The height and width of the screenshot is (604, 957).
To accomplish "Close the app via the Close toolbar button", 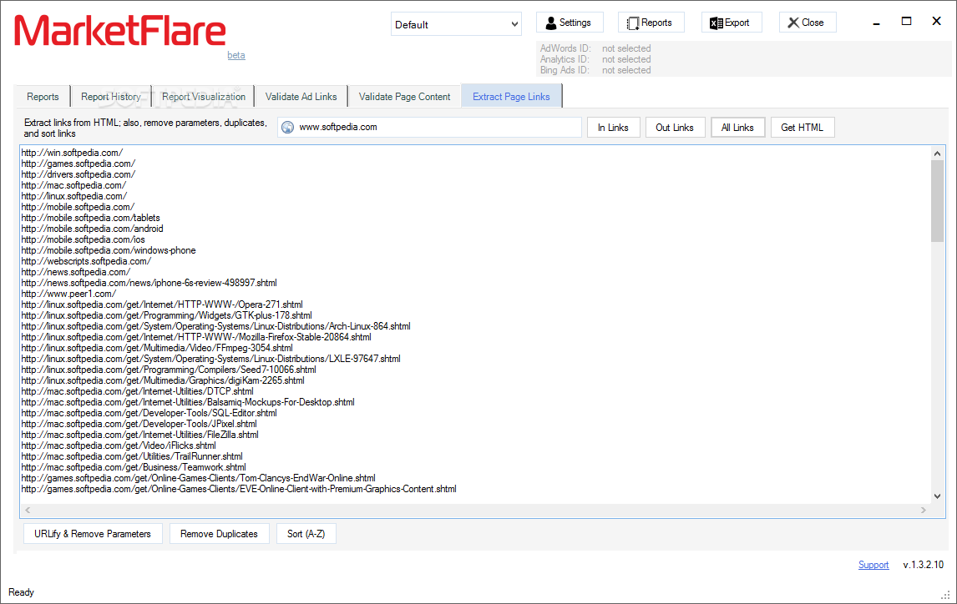I will 808,23.
